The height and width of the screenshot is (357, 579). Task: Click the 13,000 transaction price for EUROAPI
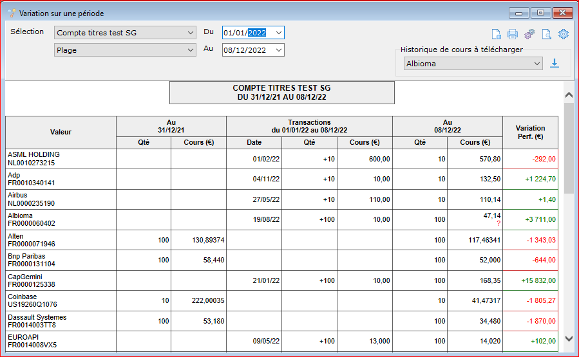pyautogui.click(x=379, y=341)
